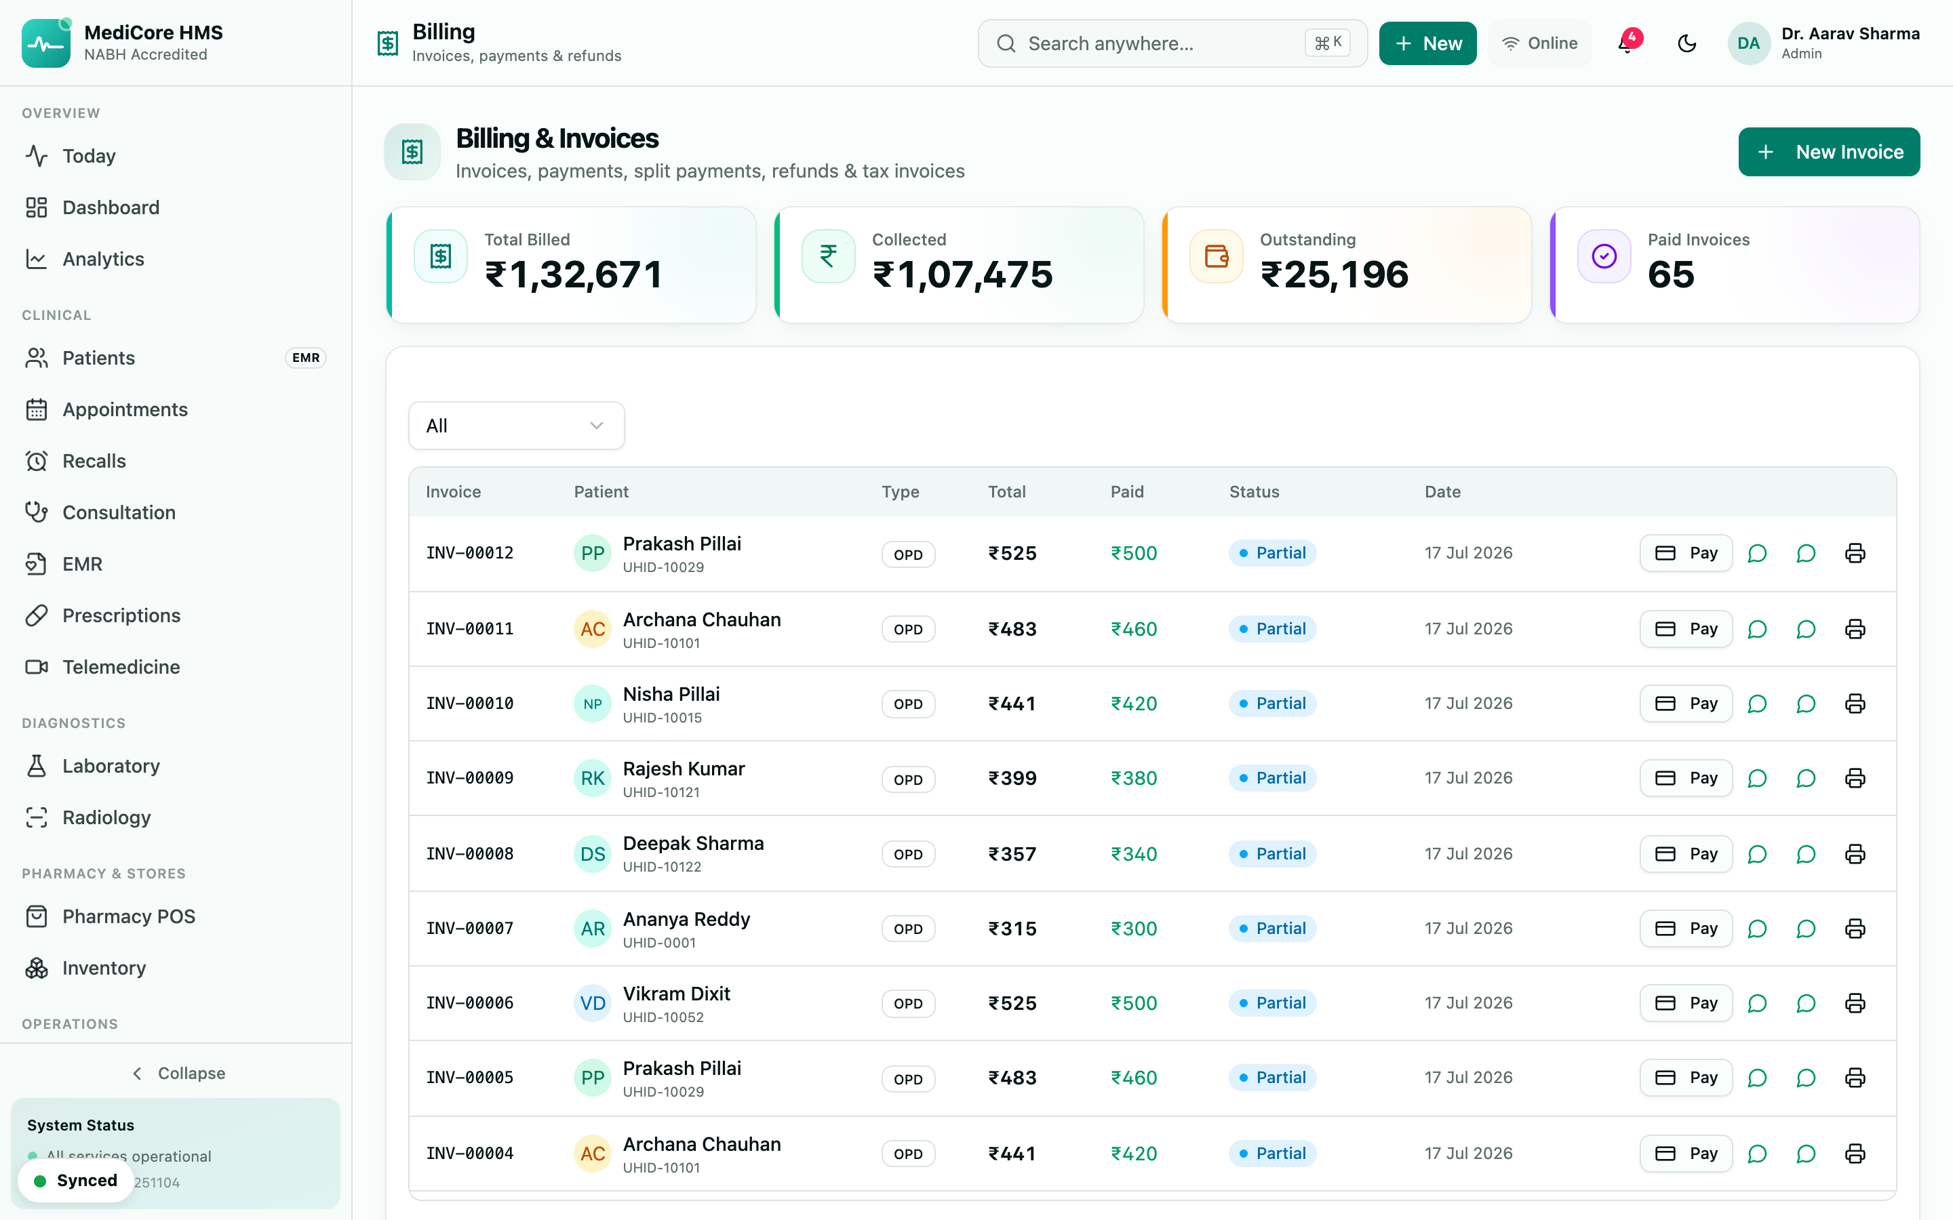The width and height of the screenshot is (1953, 1220).
Task: Print invoice INV-00012
Action: (1855, 552)
